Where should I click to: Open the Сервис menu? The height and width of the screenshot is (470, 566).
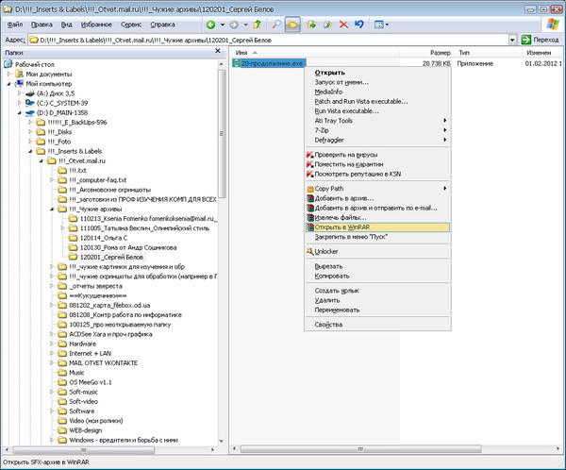pyautogui.click(x=131, y=25)
